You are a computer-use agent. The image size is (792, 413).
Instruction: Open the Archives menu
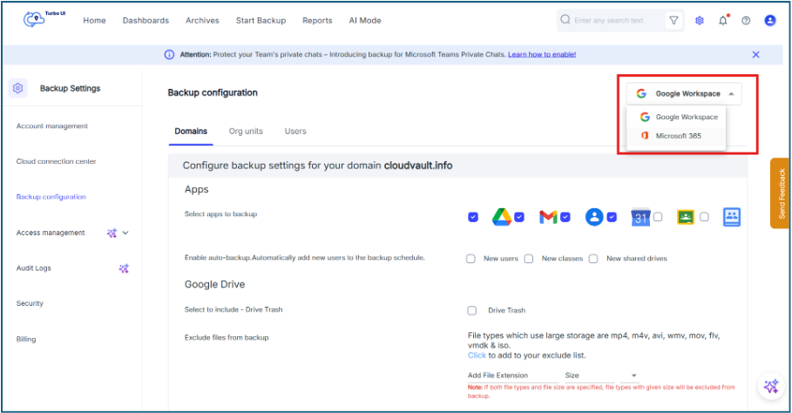[202, 21]
